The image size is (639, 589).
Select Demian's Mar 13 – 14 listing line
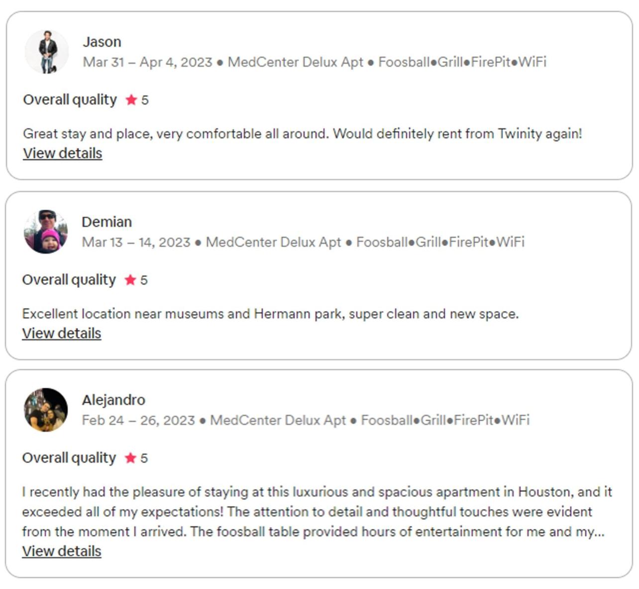pyautogui.click(x=303, y=242)
